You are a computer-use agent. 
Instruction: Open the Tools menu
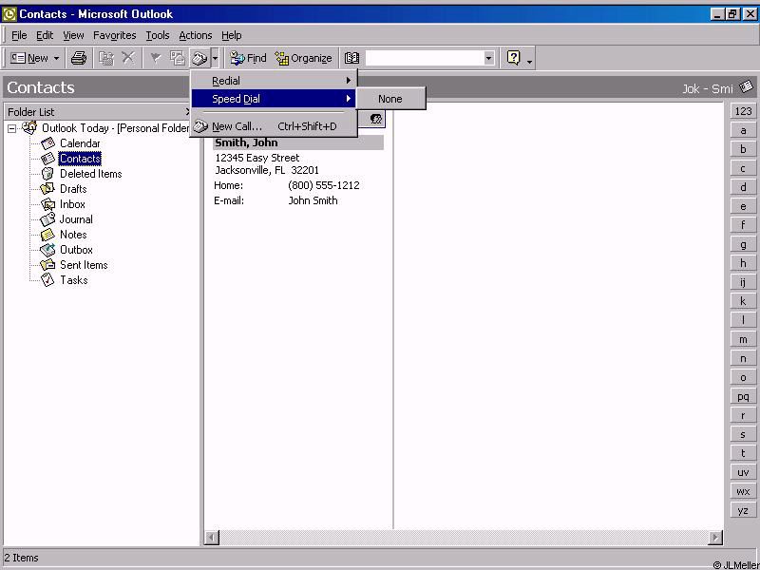point(157,35)
